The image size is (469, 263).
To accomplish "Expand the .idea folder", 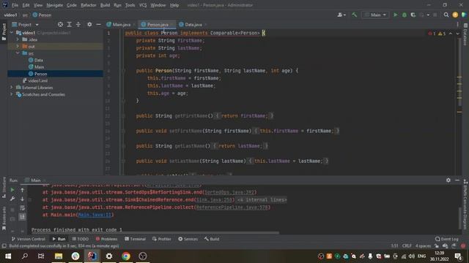I will coord(18,39).
